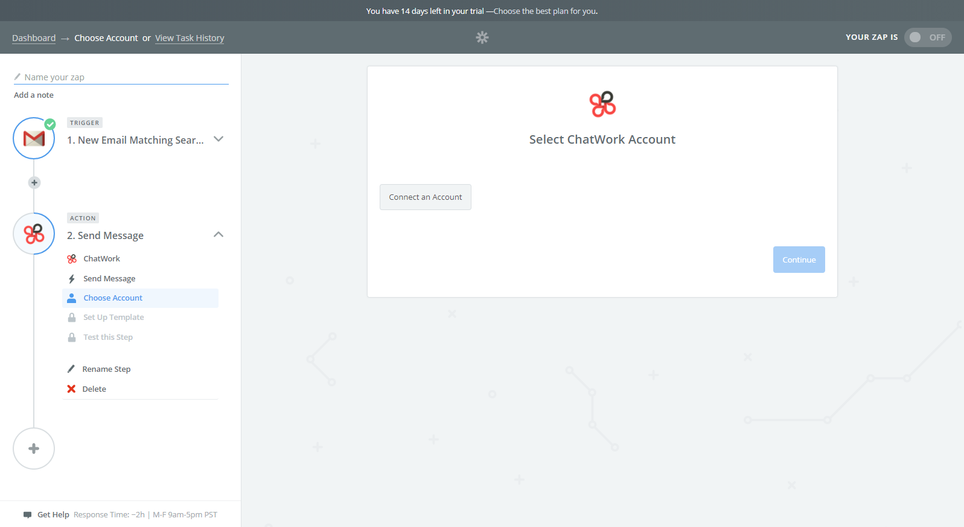Turn on the Zap toggle switch
The height and width of the screenshot is (527, 964).
tap(928, 37)
